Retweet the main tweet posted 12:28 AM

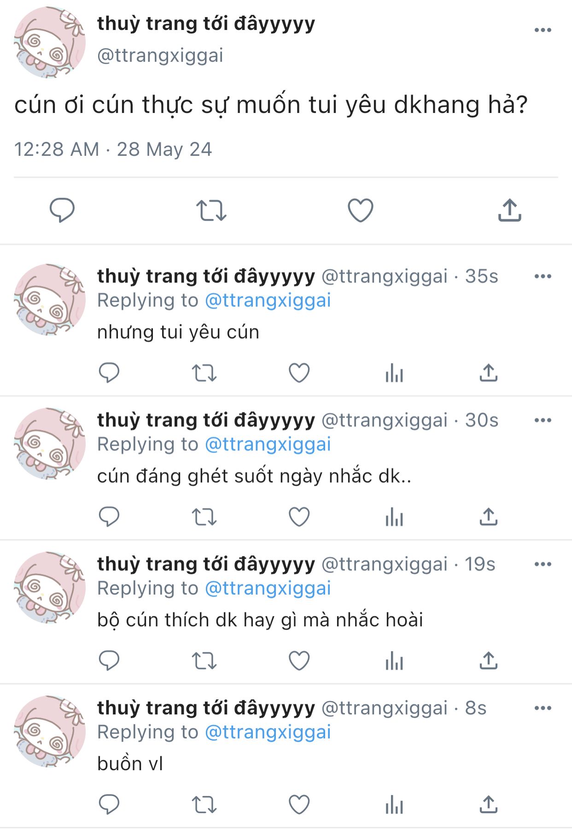(211, 211)
